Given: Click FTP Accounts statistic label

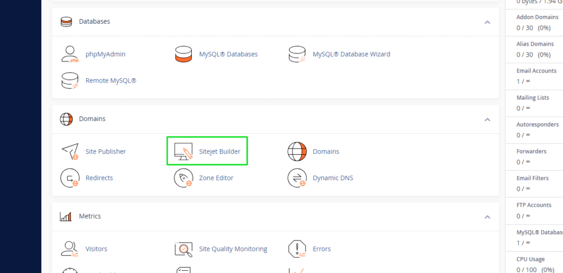Looking at the screenshot, I should (x=534, y=205).
